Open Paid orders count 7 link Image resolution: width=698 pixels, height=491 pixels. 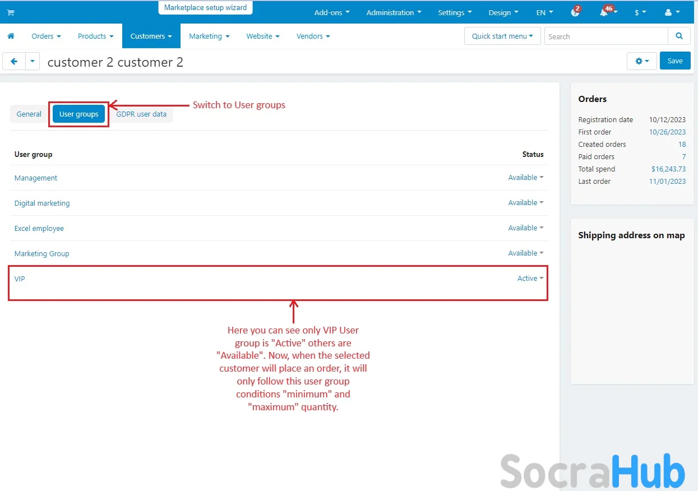pos(683,156)
